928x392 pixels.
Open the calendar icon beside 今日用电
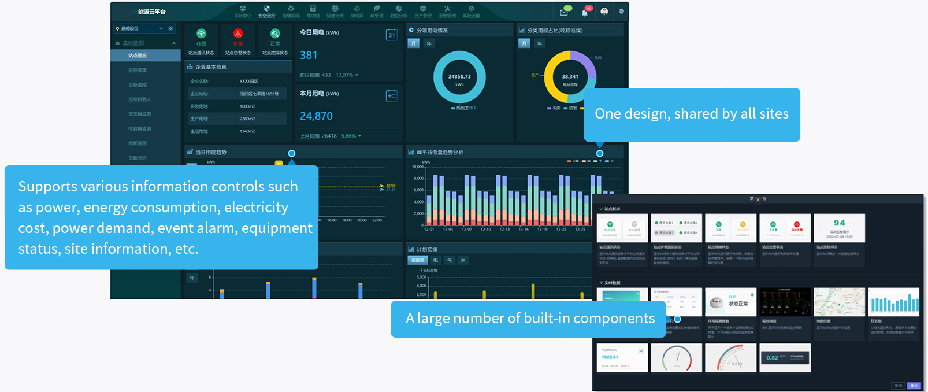[x=391, y=35]
